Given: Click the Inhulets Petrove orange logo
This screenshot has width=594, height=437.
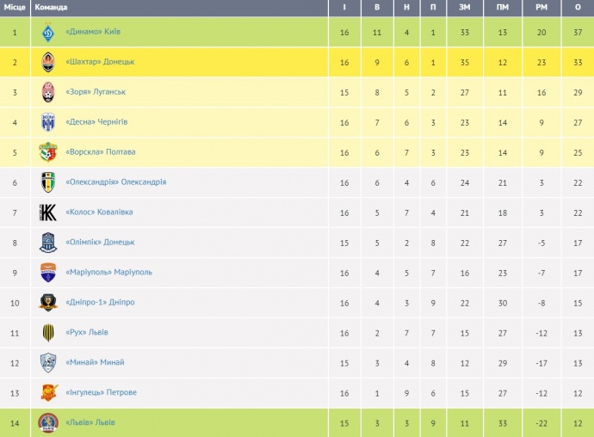Looking at the screenshot, I should click(x=48, y=393).
